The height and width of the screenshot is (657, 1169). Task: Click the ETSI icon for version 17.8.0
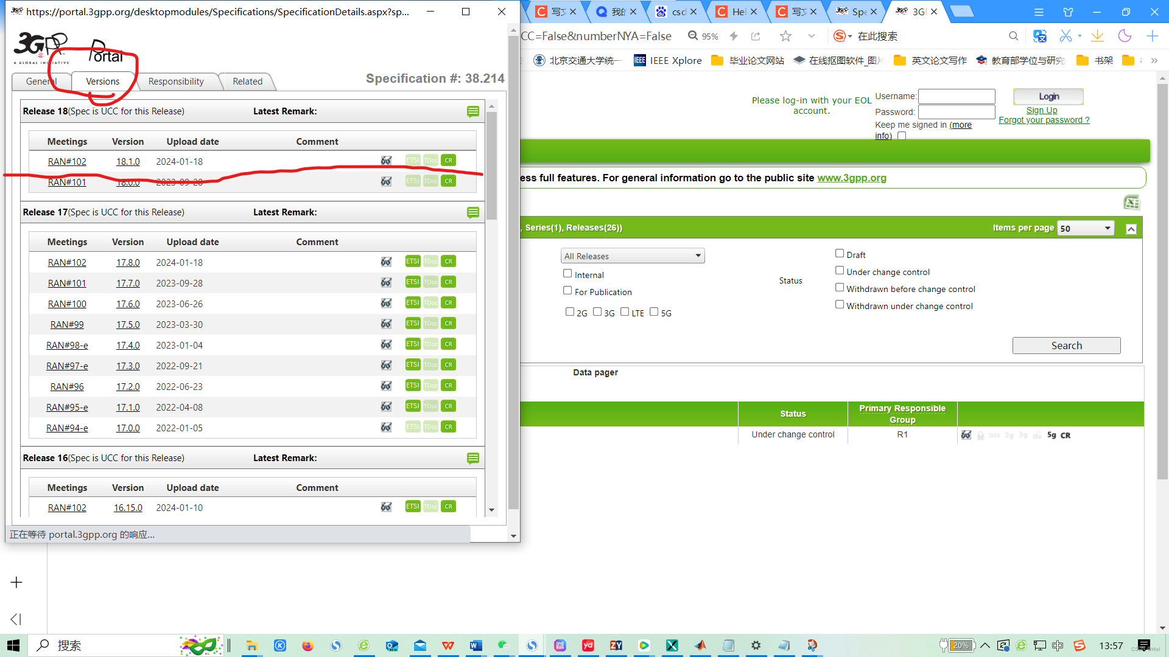coord(413,262)
